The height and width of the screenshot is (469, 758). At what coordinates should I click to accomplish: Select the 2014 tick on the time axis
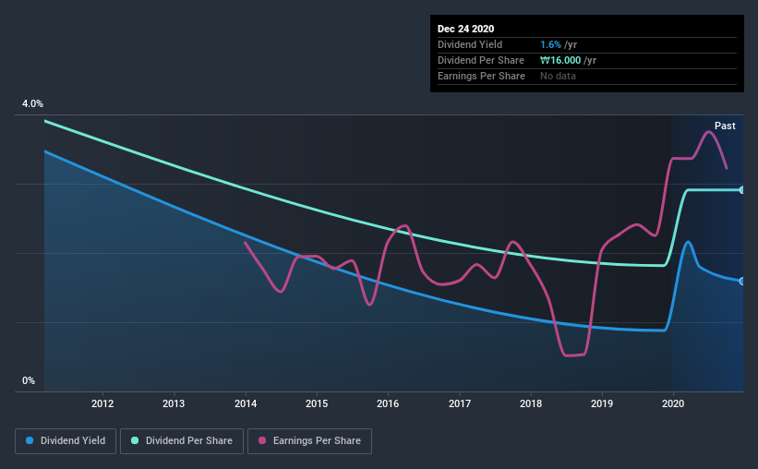[x=246, y=403]
